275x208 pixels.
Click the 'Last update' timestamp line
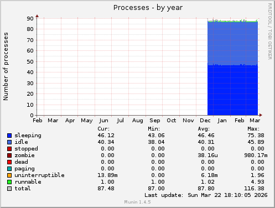(x=206, y=195)
